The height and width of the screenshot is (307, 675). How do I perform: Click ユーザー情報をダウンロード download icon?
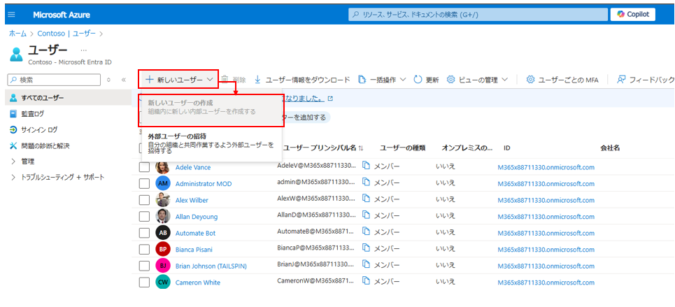pyautogui.click(x=258, y=80)
